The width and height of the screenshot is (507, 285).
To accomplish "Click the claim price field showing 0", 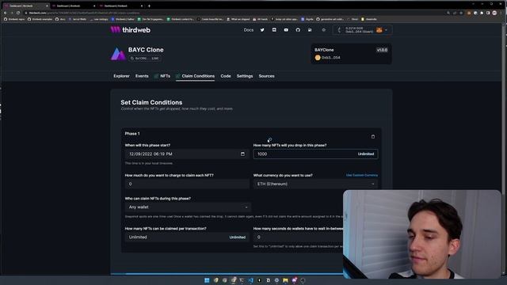I will coord(187,184).
